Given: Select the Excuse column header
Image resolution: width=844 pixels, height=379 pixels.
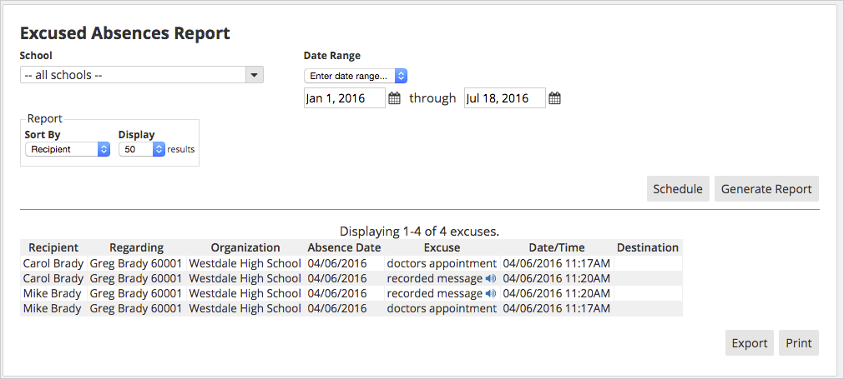Looking at the screenshot, I should 442,247.
